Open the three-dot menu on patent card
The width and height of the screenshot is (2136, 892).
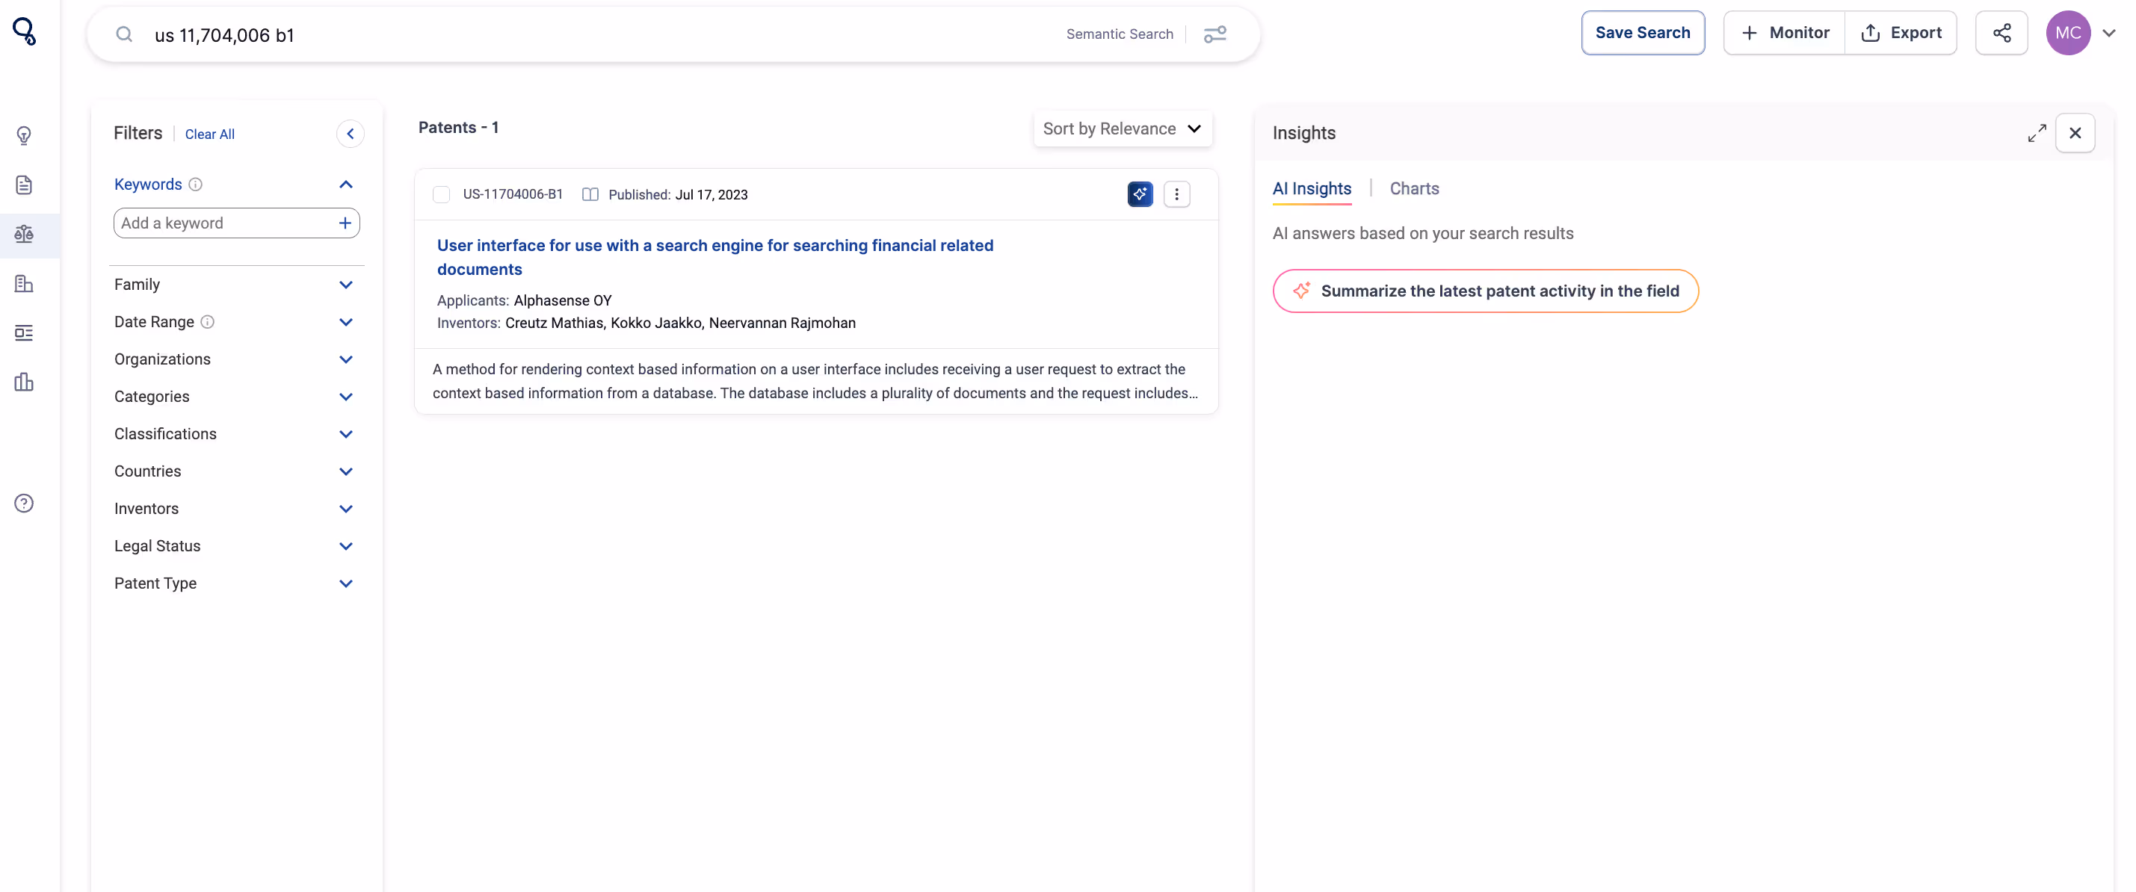pyautogui.click(x=1176, y=194)
